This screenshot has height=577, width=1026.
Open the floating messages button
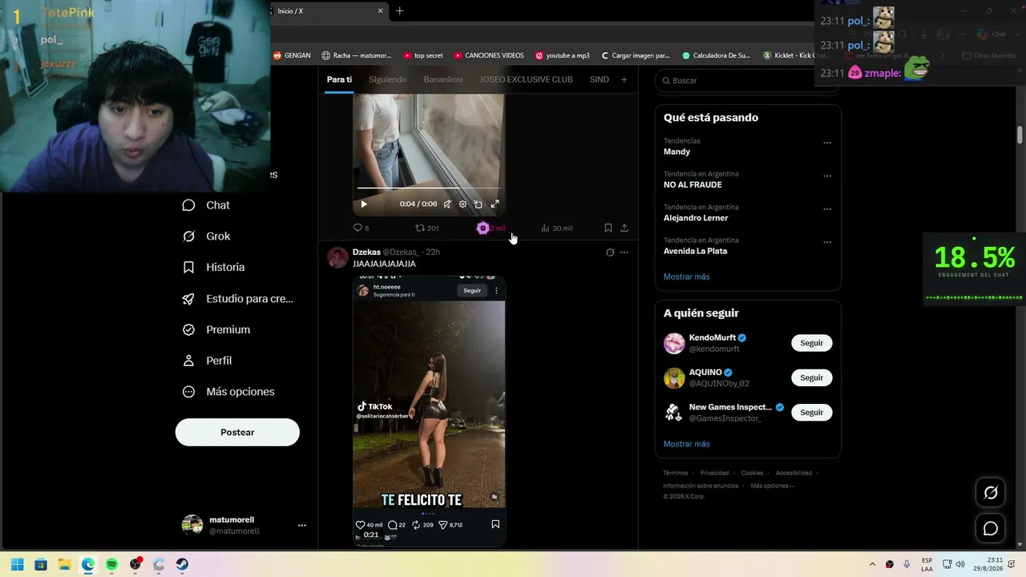point(991,528)
